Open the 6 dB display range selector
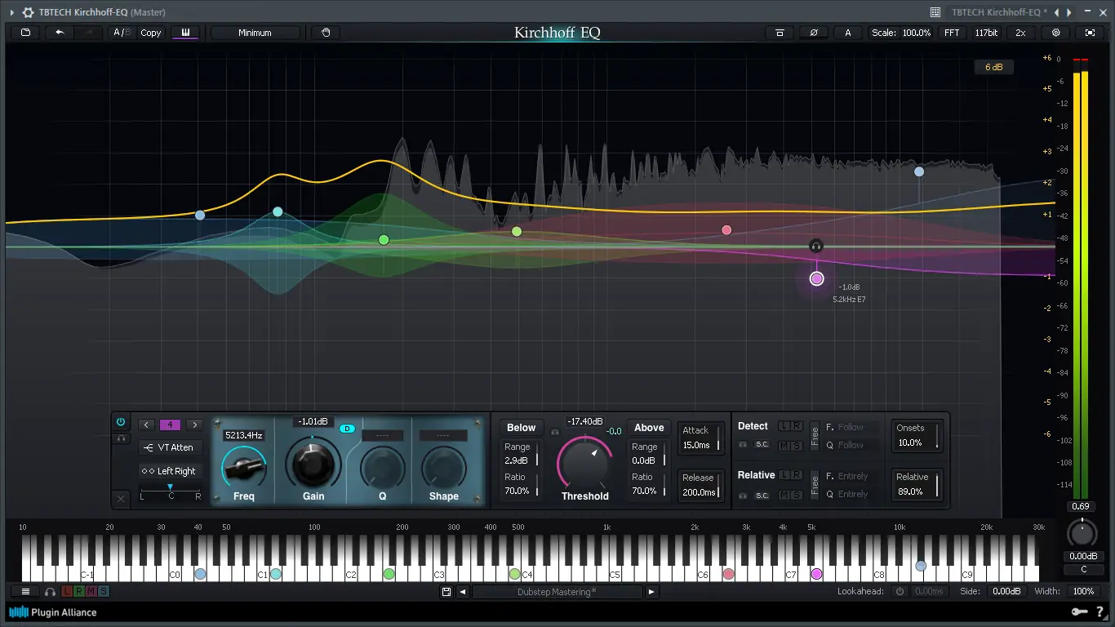Screen dimensions: 1115x627 993,67
